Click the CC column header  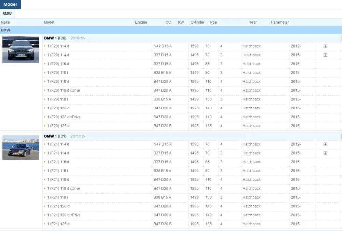click(x=168, y=22)
